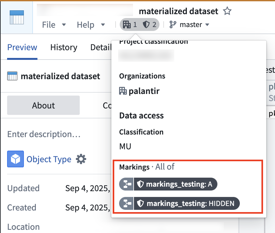The image size is (275, 233).
Task: Open Object Type settings gear
Action: pos(81,159)
